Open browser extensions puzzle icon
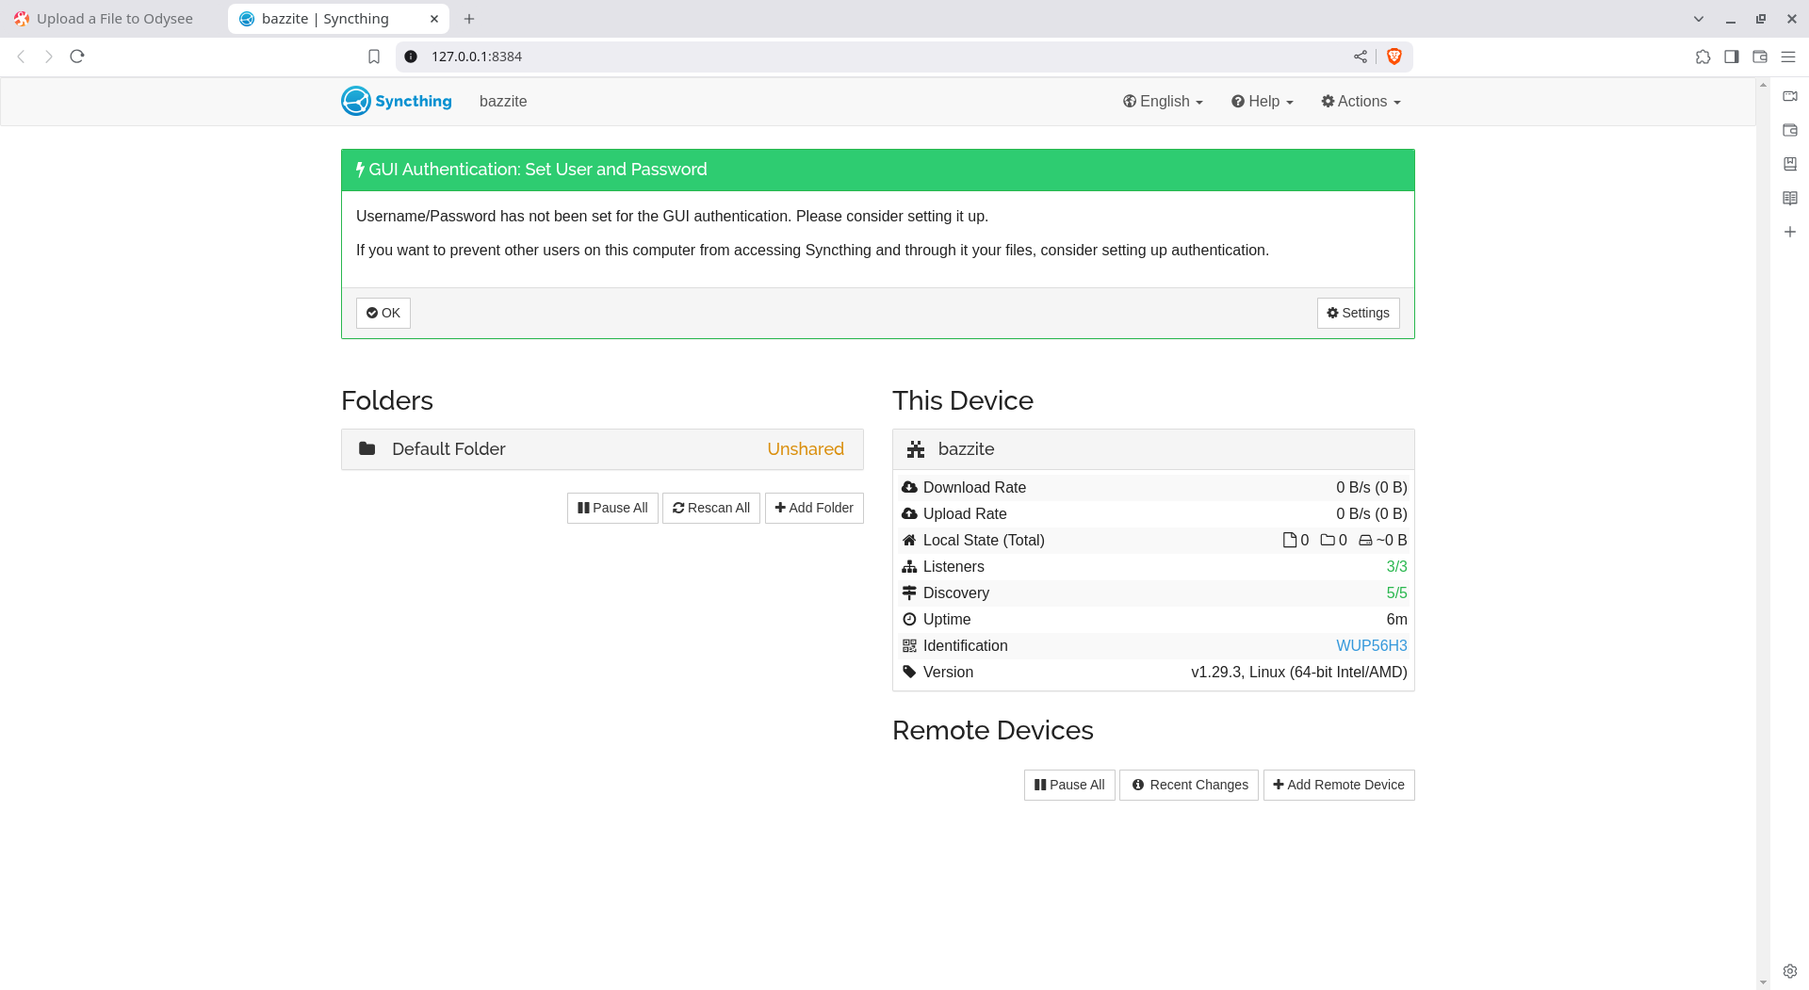Viewport: 1809px width, 990px height. coord(1703,57)
